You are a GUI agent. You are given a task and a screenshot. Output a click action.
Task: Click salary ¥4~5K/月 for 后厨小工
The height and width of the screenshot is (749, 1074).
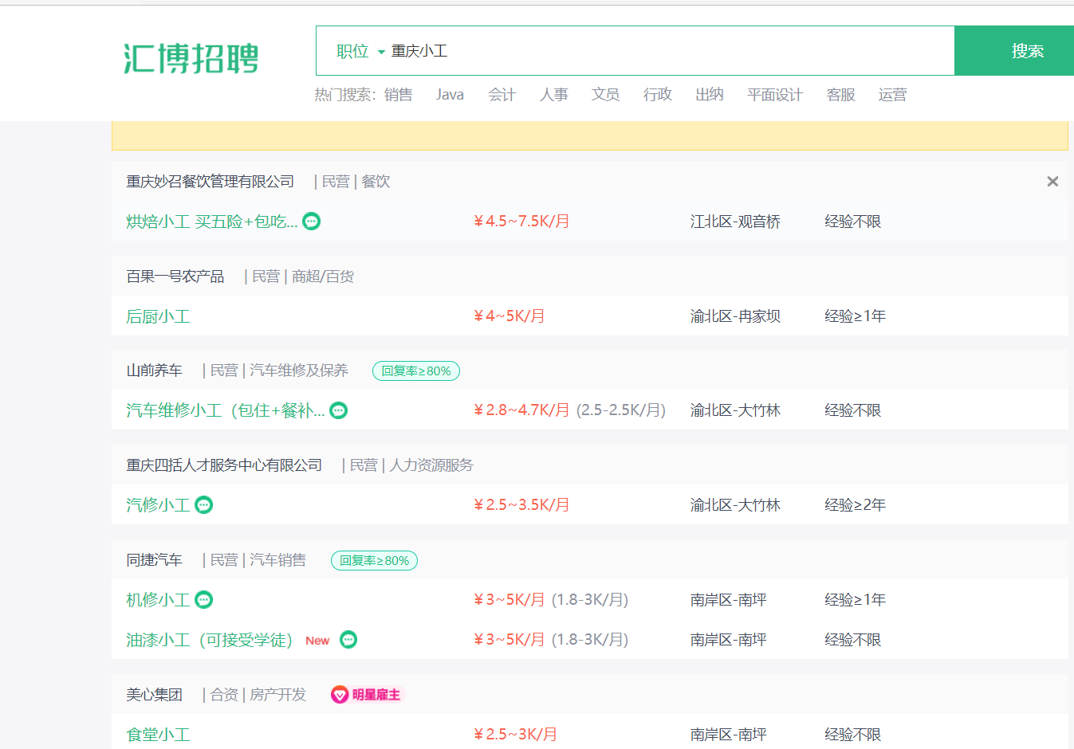[x=509, y=316]
